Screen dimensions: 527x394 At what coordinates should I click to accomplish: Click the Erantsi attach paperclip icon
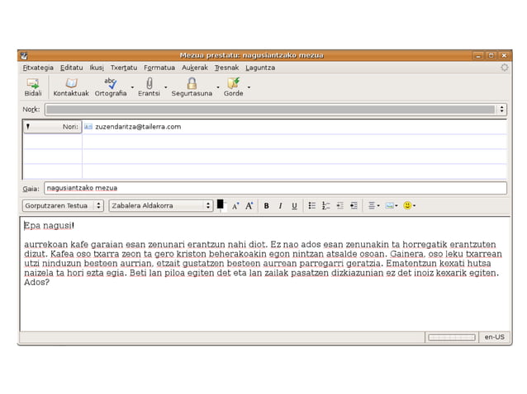tap(149, 87)
